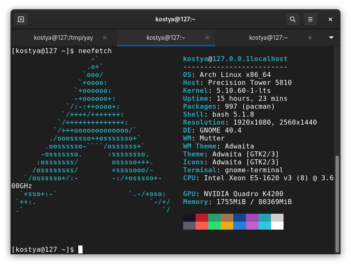Click the window title kostya@127:~
351x266 pixels.
175,19
